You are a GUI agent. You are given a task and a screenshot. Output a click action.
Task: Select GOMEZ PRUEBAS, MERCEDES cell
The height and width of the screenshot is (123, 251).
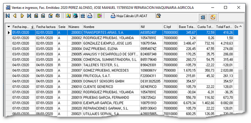pyautogui.click(x=111, y=70)
